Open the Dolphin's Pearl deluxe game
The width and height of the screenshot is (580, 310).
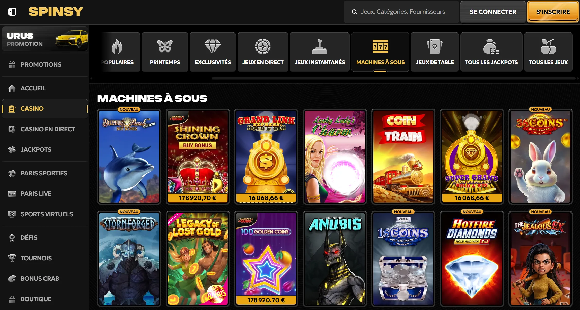pyautogui.click(x=129, y=157)
